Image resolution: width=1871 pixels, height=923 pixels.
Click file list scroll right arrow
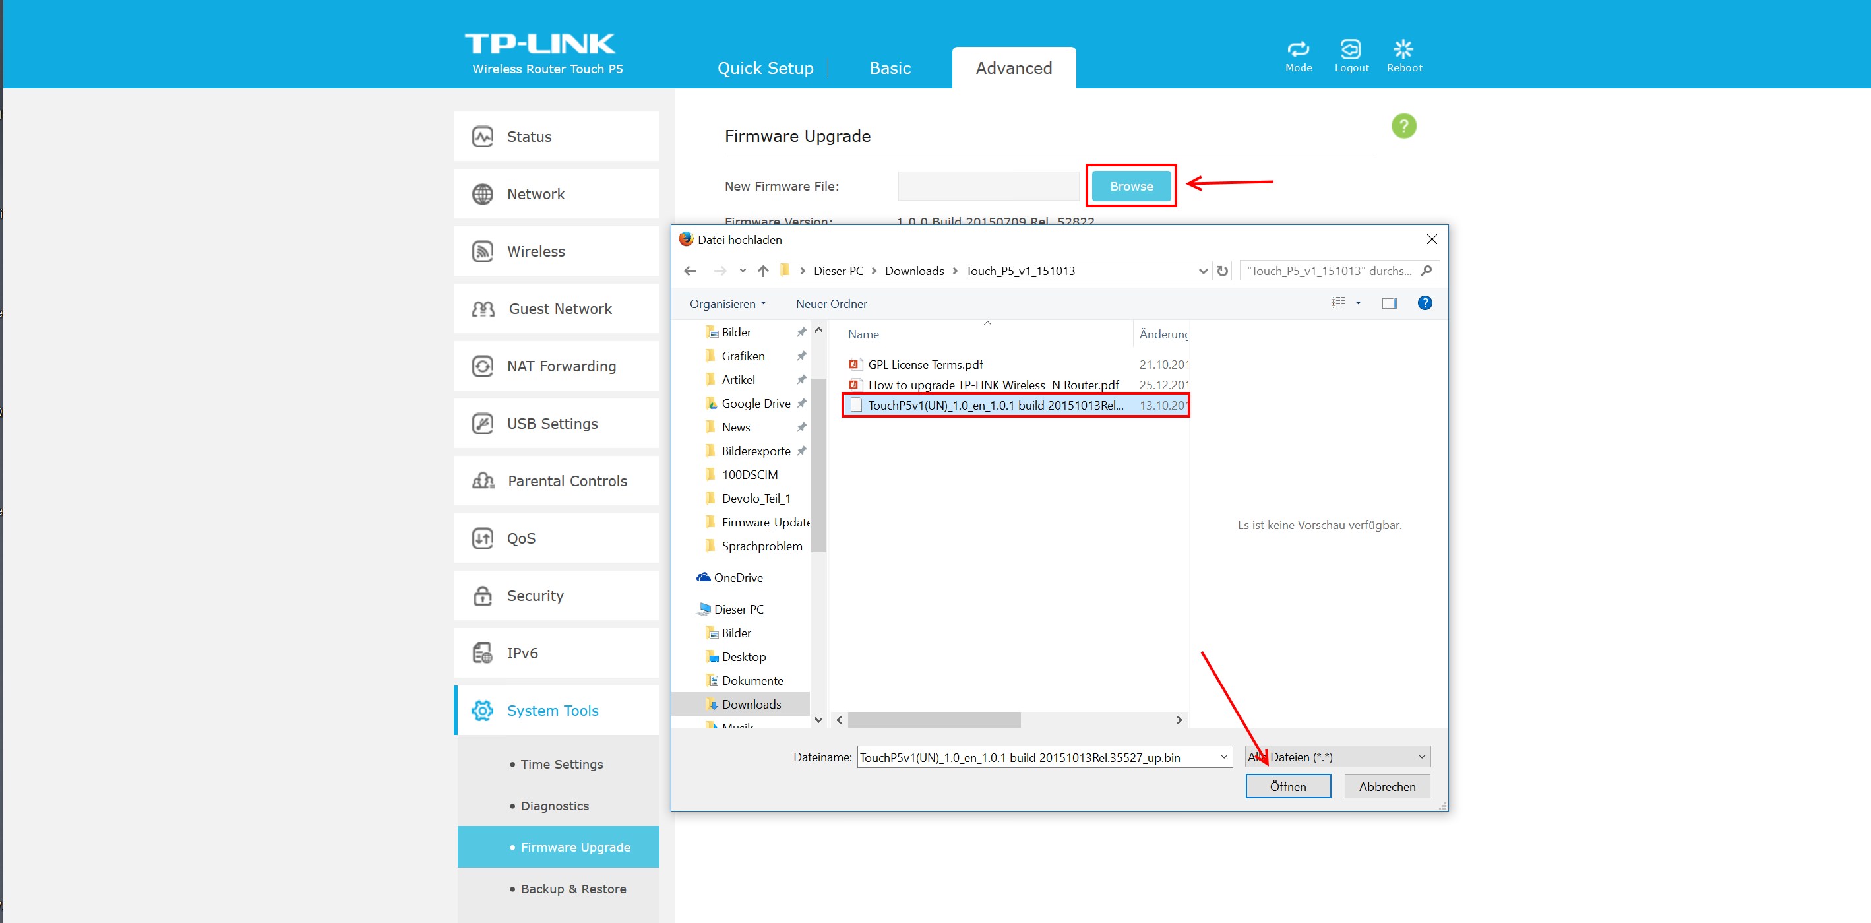(x=1179, y=720)
